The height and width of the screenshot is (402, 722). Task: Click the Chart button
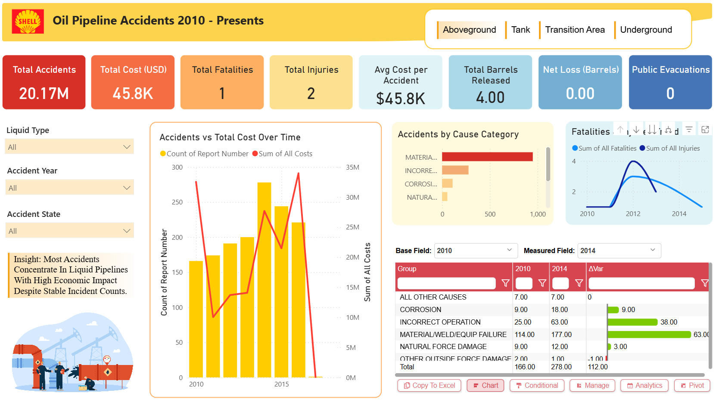[x=485, y=386]
